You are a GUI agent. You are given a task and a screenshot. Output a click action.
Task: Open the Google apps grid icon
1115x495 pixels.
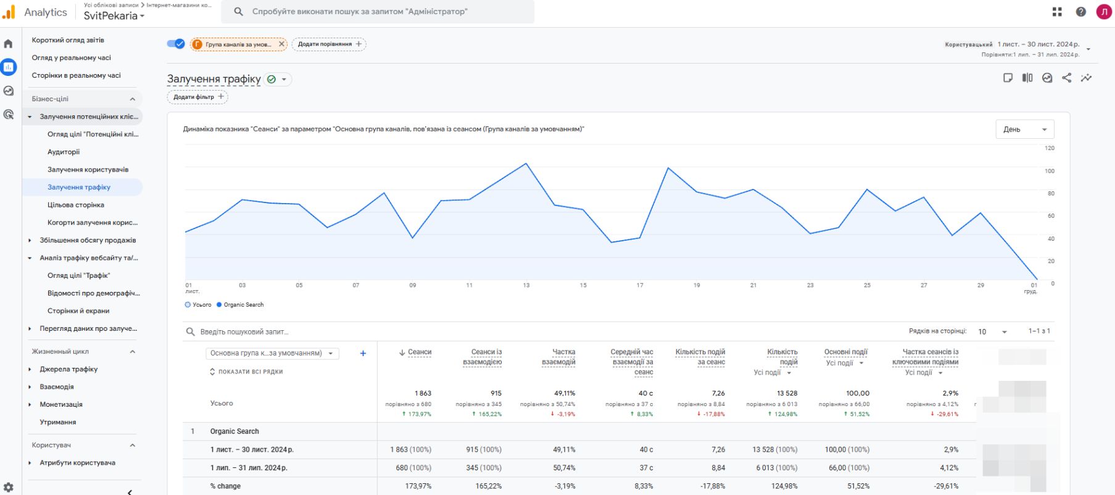[x=1057, y=12]
